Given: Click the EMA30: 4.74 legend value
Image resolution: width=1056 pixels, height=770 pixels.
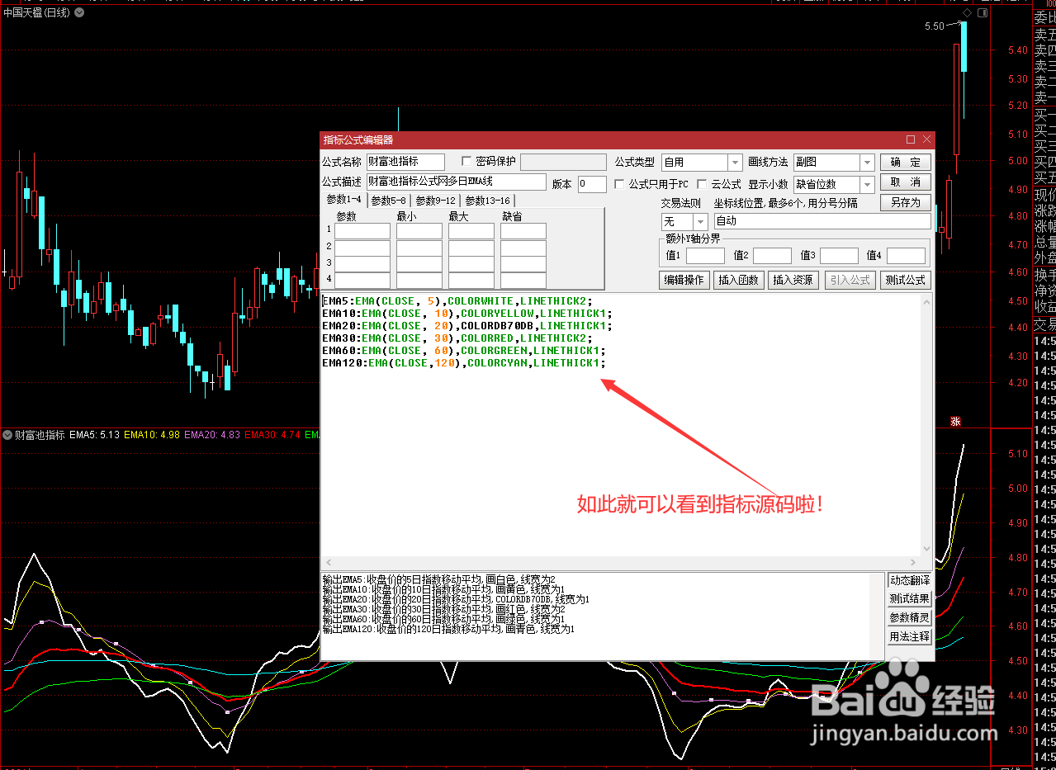Looking at the screenshot, I should click(272, 434).
